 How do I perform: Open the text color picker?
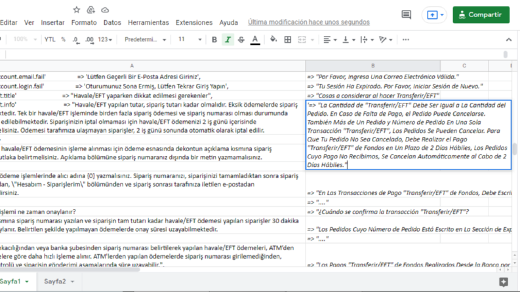[x=255, y=40]
